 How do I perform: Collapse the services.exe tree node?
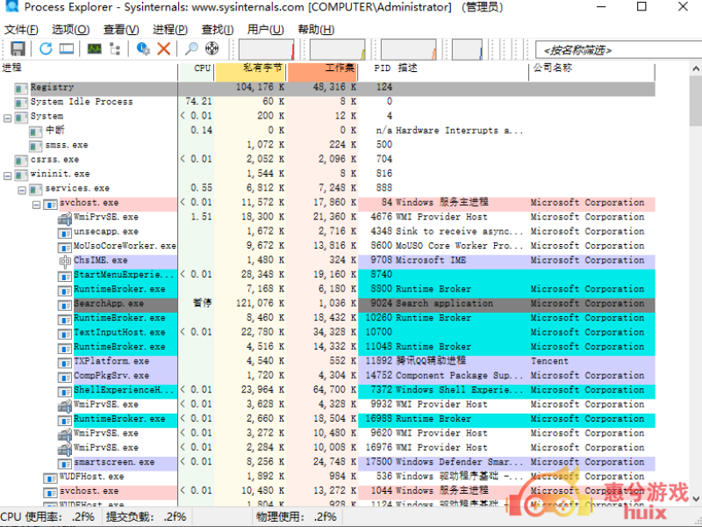point(22,189)
